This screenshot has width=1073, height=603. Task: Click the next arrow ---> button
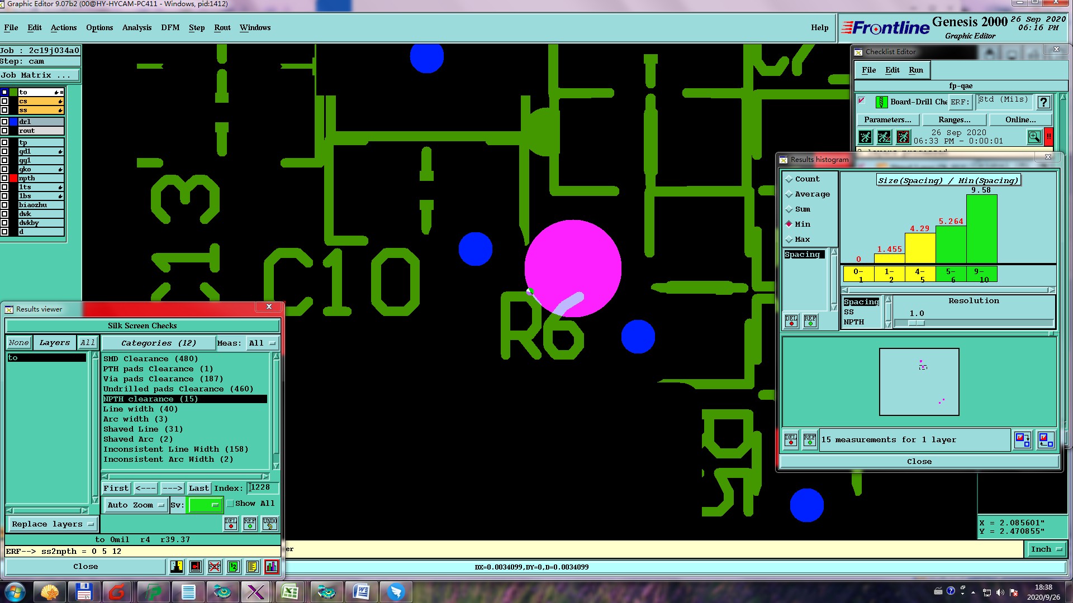click(172, 489)
